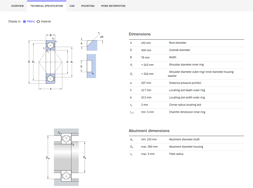Click the 10.5 mm slot width value

point(146,97)
